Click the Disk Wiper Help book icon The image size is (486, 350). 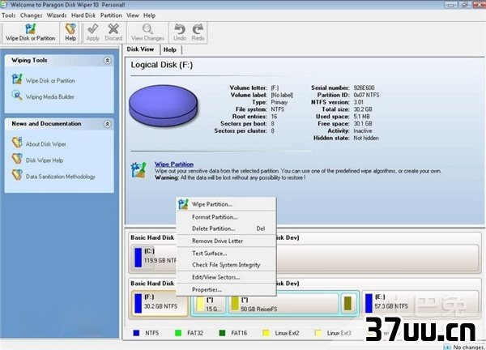pos(17,159)
